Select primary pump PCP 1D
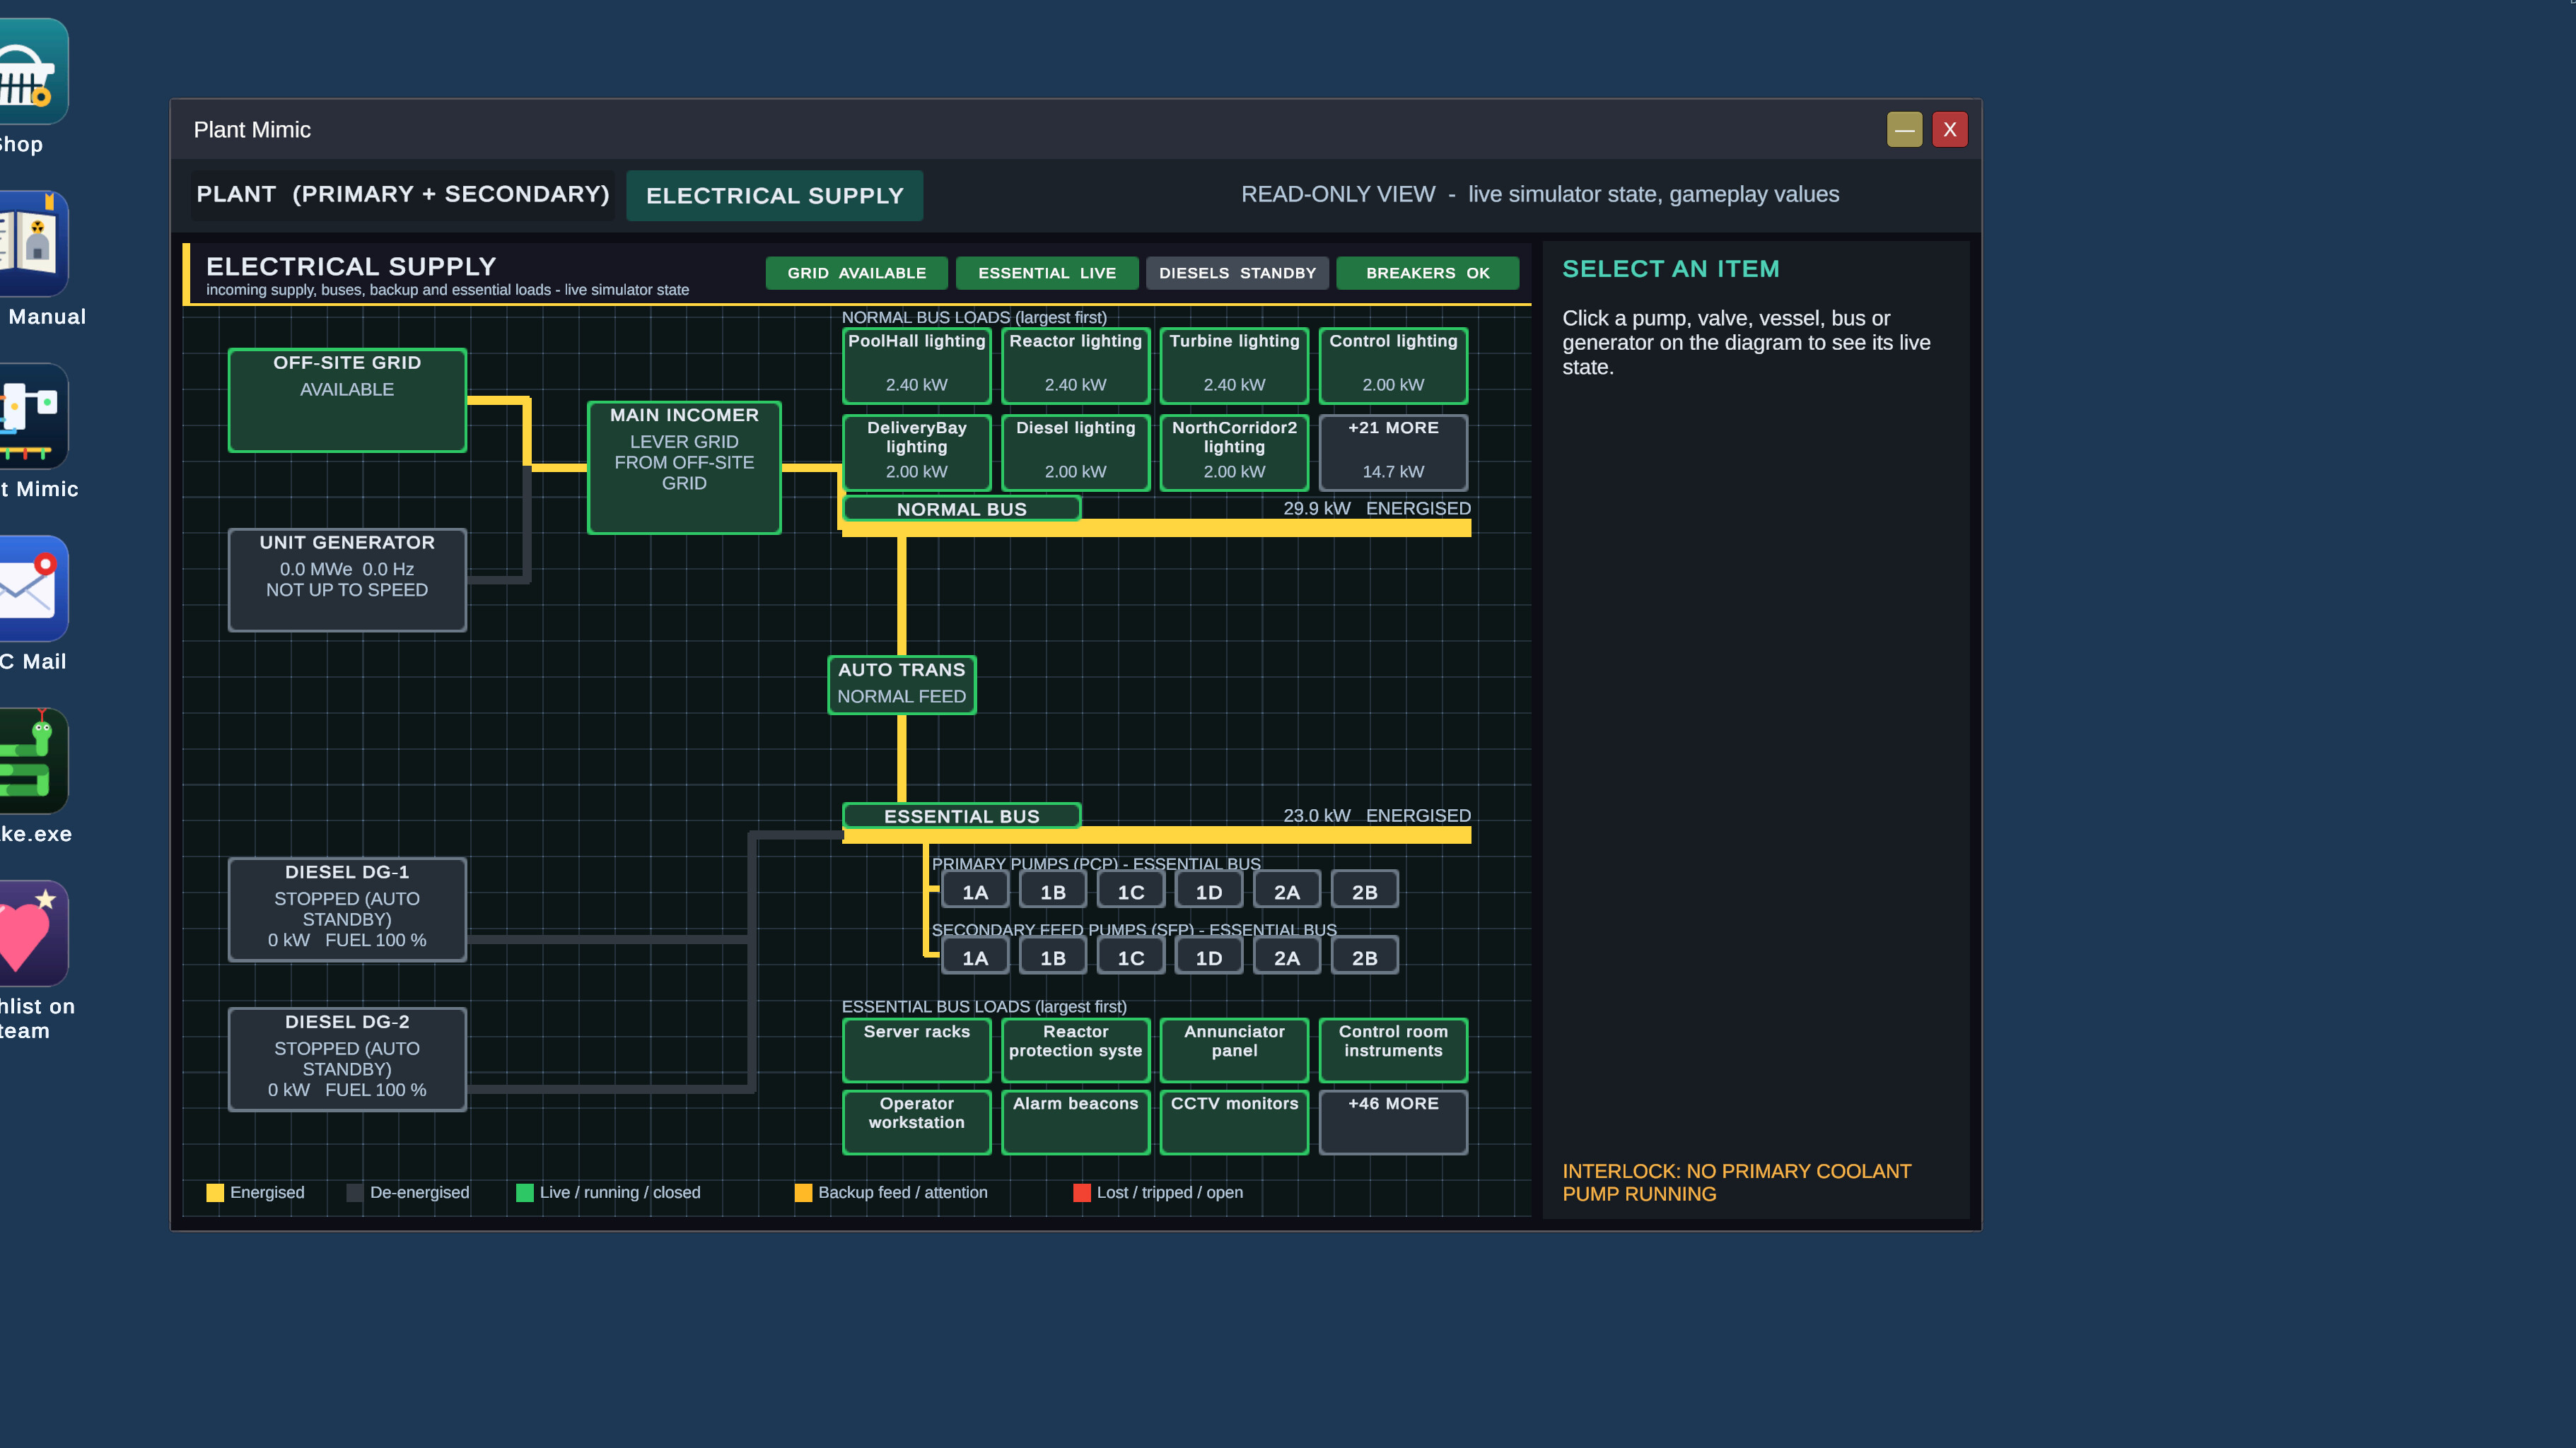 click(1208, 891)
